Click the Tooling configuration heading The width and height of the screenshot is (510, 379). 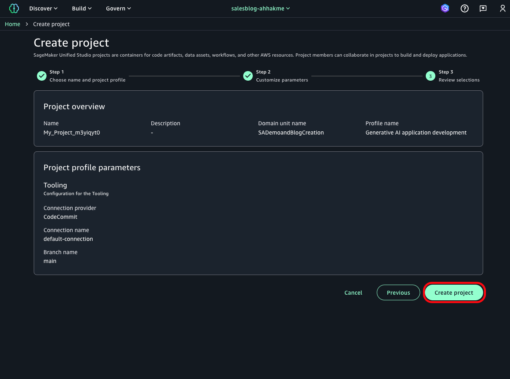click(x=55, y=185)
